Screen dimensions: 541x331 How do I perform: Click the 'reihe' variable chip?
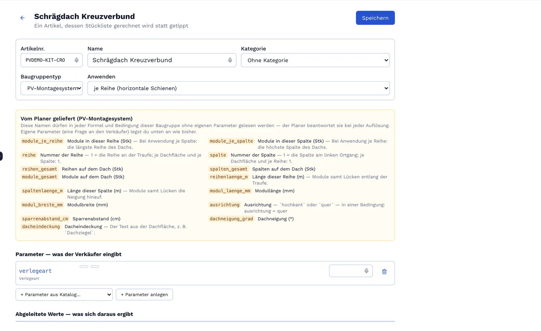(x=29, y=155)
